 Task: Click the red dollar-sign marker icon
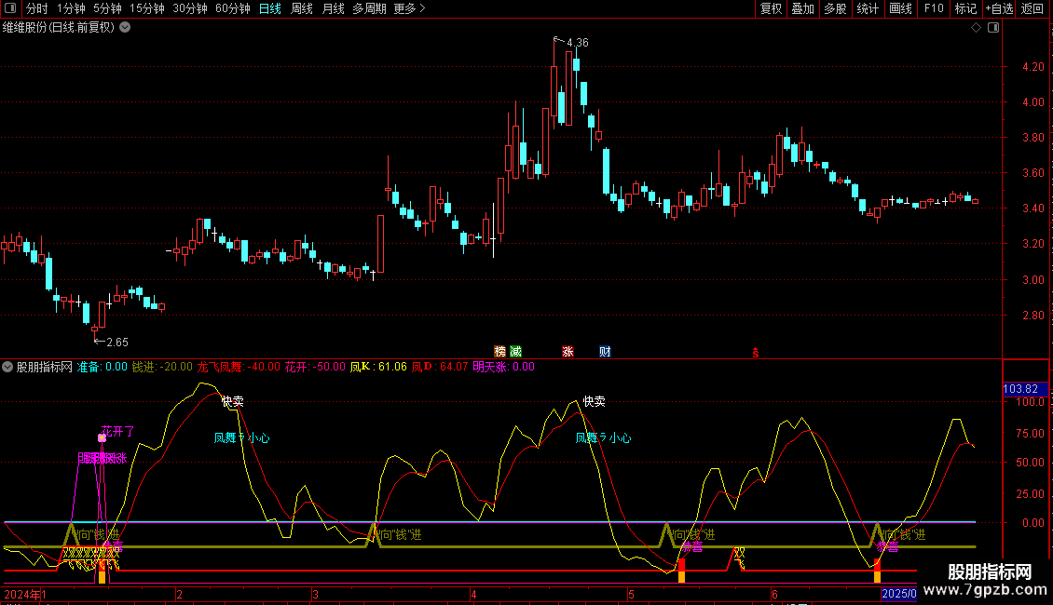pos(756,353)
